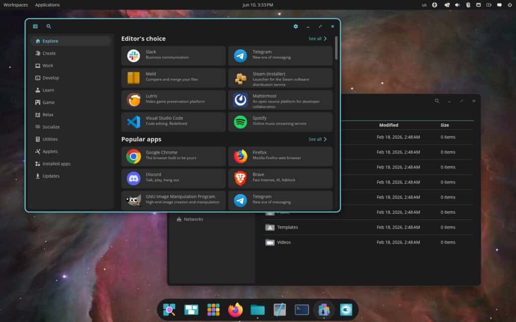Select the Templates folder in Files

[368, 227]
